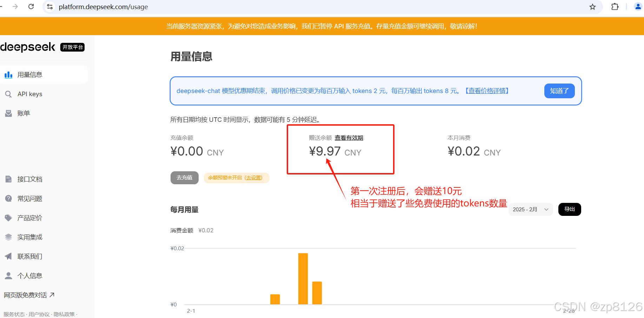The width and height of the screenshot is (644, 318).
Task: View site information icon in address bar
Action: coord(50,7)
